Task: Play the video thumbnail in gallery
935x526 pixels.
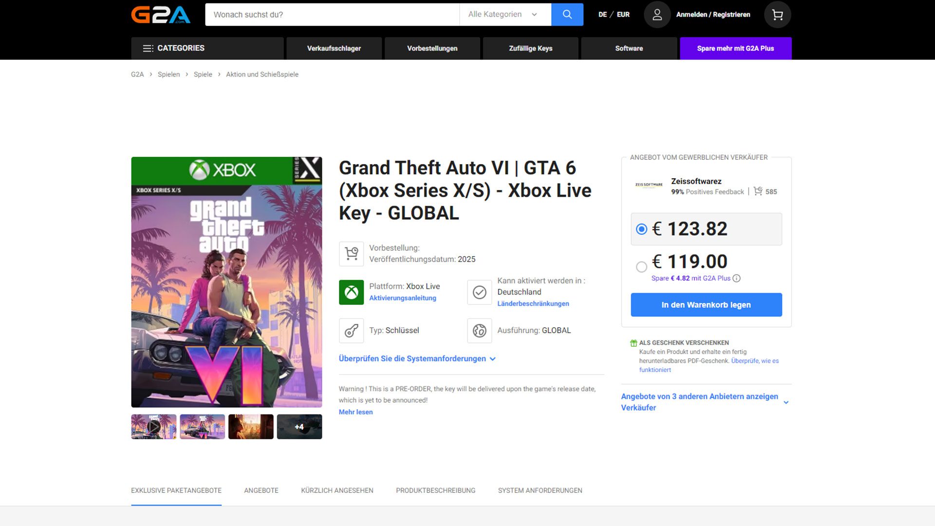Action: tap(153, 427)
